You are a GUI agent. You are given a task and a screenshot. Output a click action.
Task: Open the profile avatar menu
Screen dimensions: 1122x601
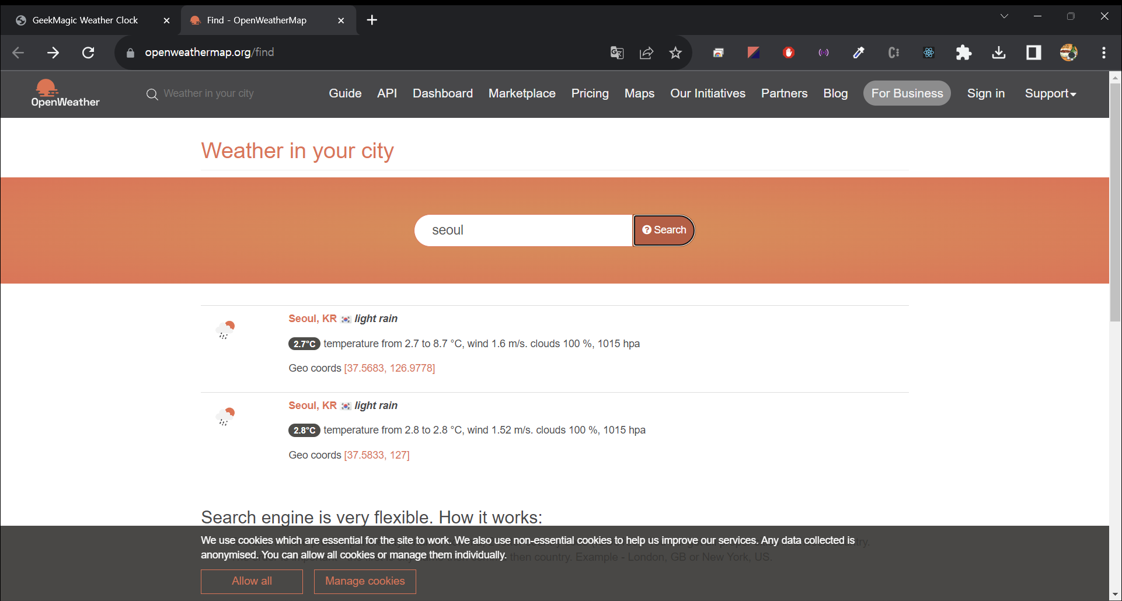[x=1069, y=53]
